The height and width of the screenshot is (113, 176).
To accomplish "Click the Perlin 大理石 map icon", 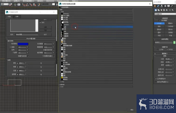I will tap(62, 16).
